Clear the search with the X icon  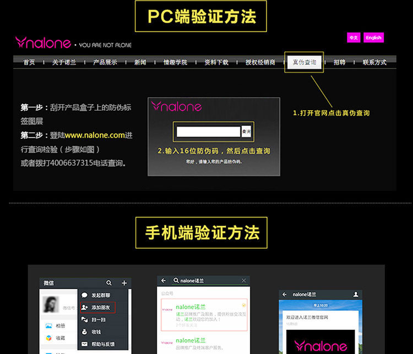click(x=243, y=281)
